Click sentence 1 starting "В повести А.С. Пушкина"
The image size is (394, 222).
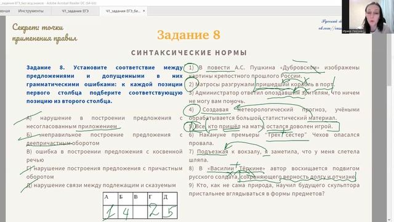coord(274,72)
